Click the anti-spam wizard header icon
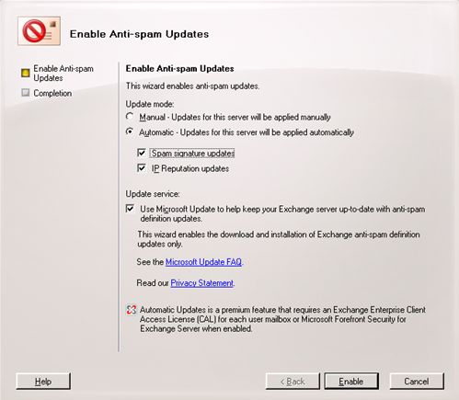The image size is (459, 400). coord(39,31)
